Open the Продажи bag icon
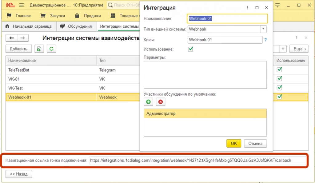 click(x=77, y=16)
